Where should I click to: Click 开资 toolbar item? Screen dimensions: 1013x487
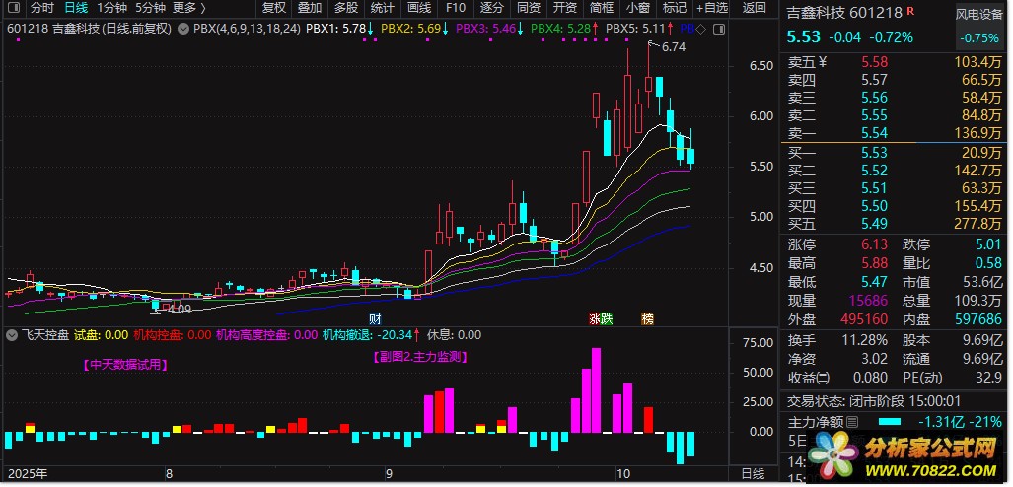click(x=565, y=8)
